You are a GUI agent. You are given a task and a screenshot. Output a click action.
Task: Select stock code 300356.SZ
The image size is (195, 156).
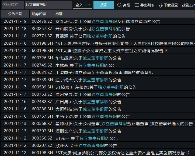point(42,138)
